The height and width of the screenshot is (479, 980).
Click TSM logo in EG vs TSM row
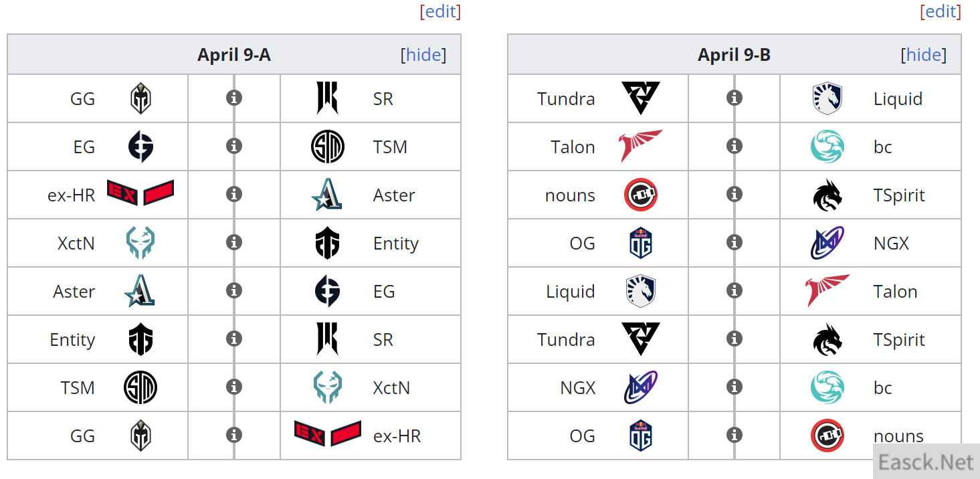[x=327, y=147]
